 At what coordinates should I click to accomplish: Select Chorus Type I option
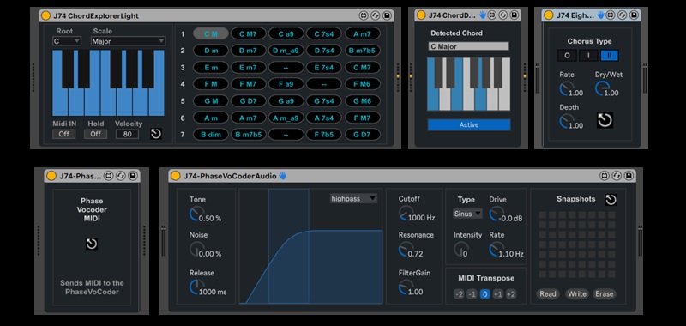pos(588,56)
